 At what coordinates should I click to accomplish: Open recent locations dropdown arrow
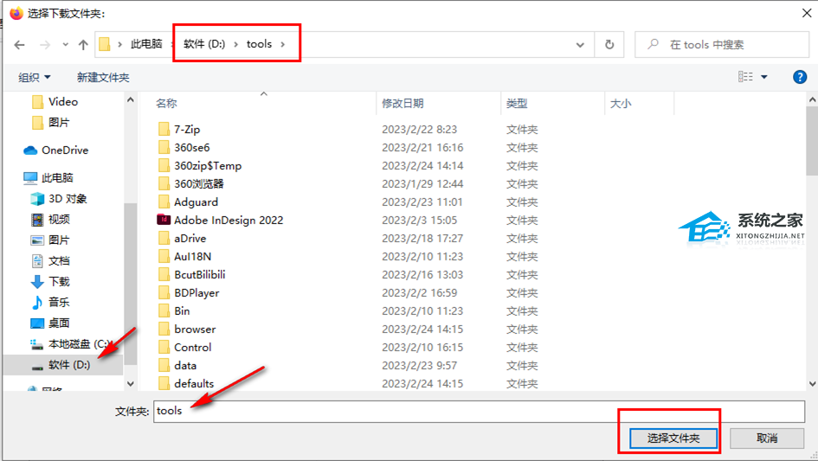point(65,45)
